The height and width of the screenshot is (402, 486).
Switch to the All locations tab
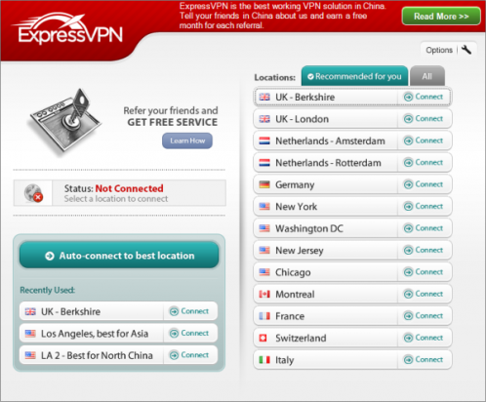(427, 76)
